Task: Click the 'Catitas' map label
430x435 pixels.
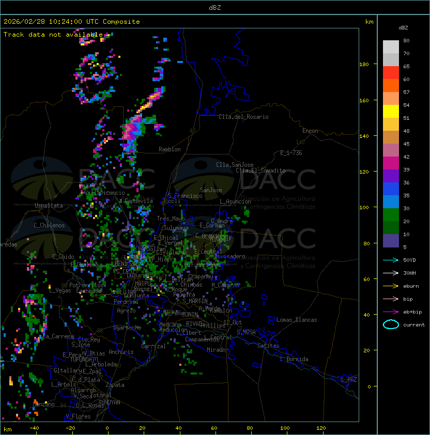Action: point(268,346)
